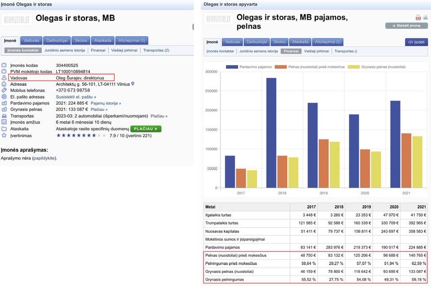Open Atsiliepimai (5) tab on the left page
Screen dimensions: 431x286
[132, 40]
